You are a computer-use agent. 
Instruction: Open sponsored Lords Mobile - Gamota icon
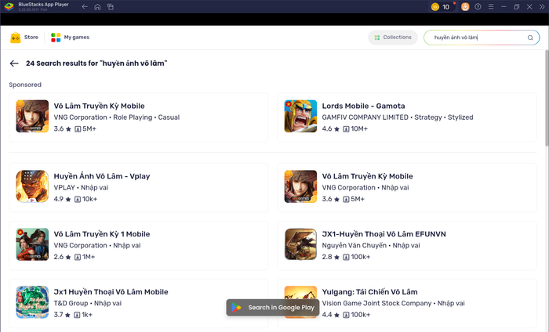(300, 117)
